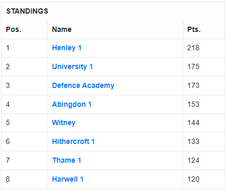The image size is (226, 190).
Task: Click the Pos. column header
Action: pos(14,29)
